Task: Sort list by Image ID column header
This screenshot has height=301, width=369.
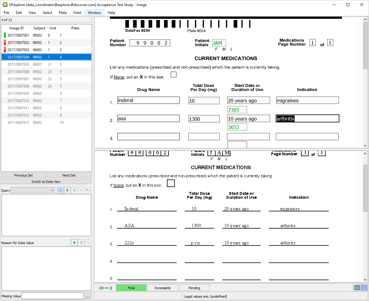Action: [16, 28]
